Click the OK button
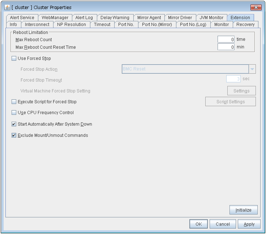 click(198, 224)
